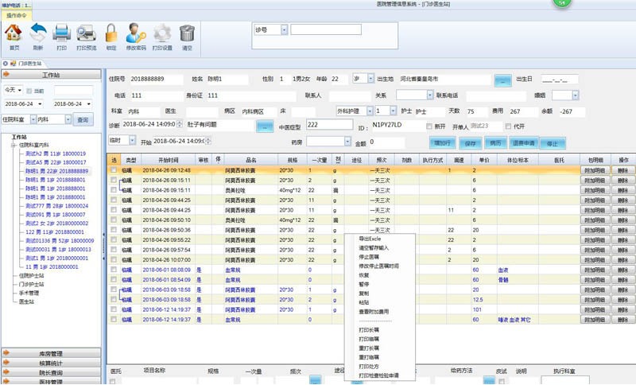Tick checkbox of 2018-06-01 08:08:09 row
This screenshot has height=385, width=636.
click(114, 270)
